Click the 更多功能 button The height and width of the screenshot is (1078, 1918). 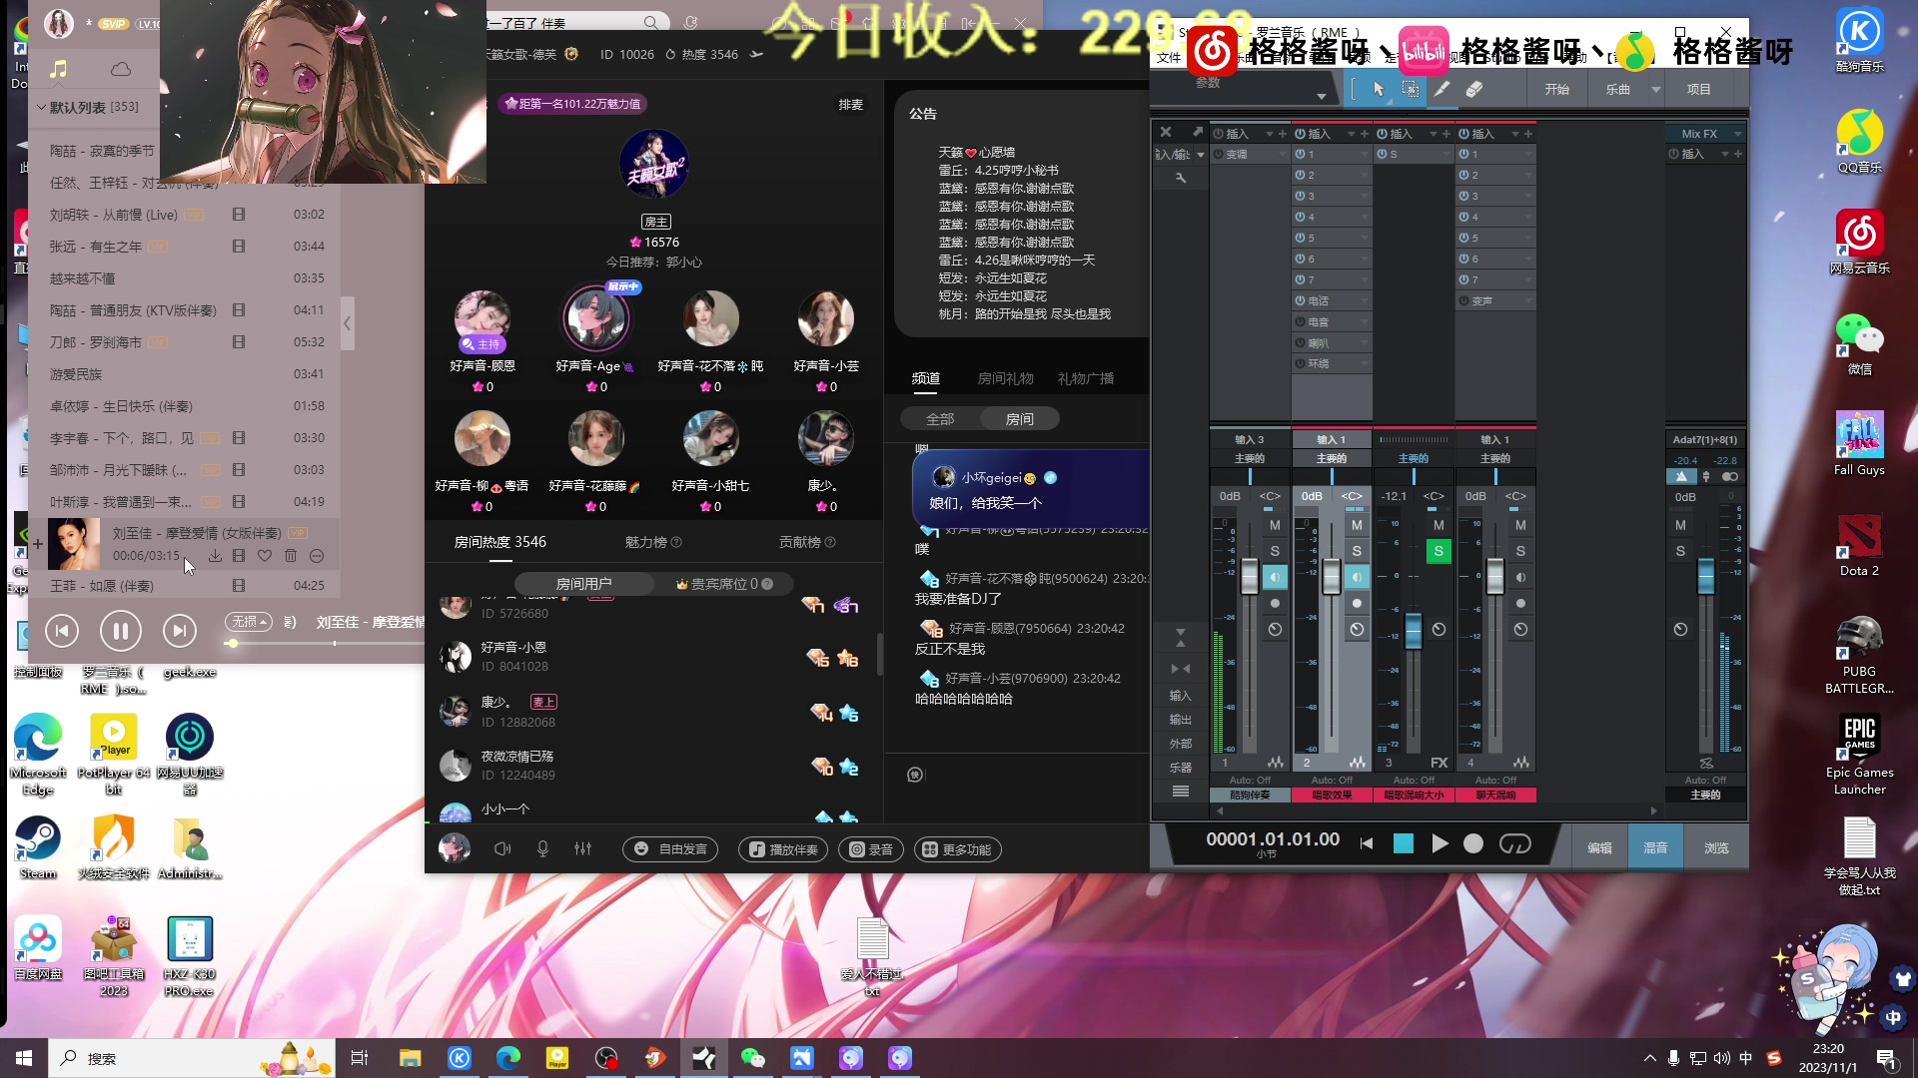pos(957,849)
